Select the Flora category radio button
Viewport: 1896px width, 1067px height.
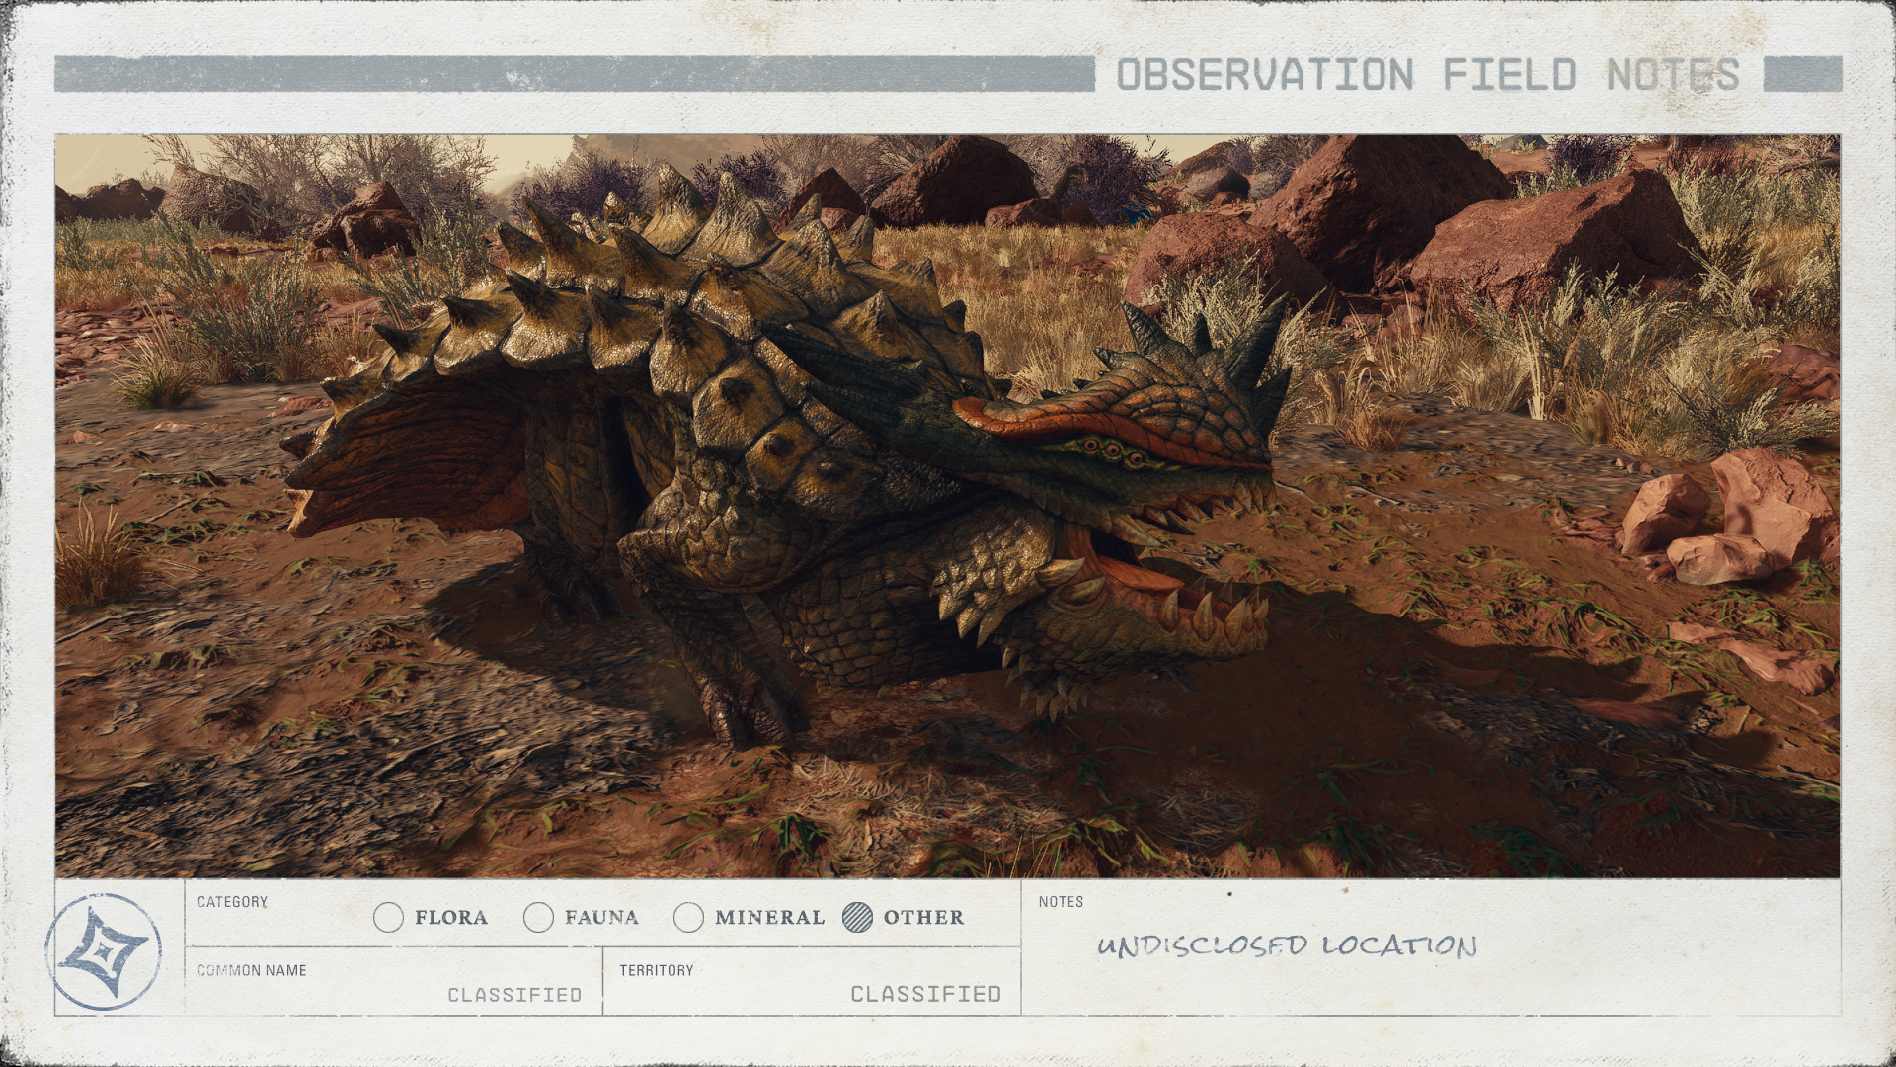[x=389, y=917]
